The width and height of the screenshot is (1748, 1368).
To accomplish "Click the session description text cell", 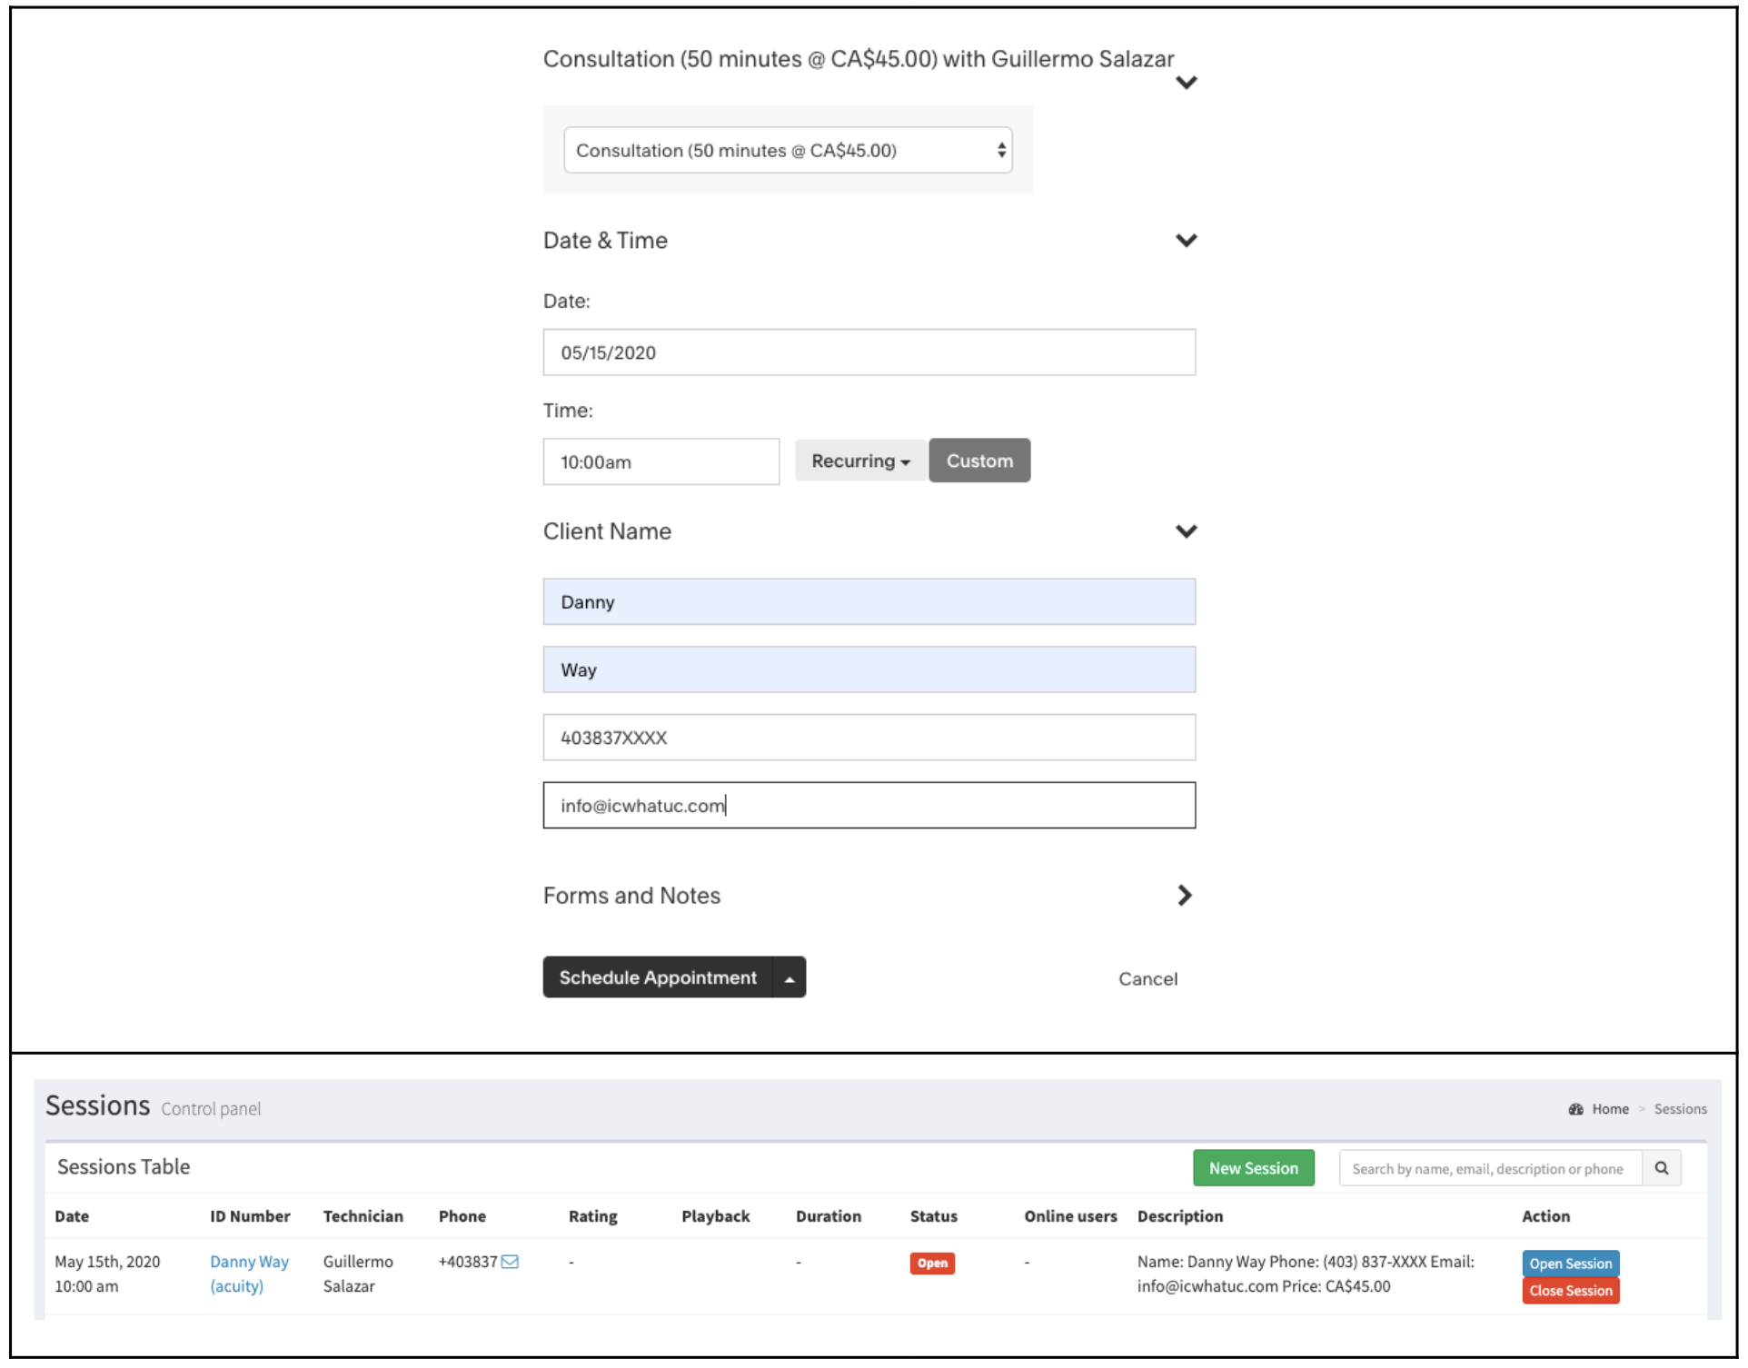I will (1305, 1274).
